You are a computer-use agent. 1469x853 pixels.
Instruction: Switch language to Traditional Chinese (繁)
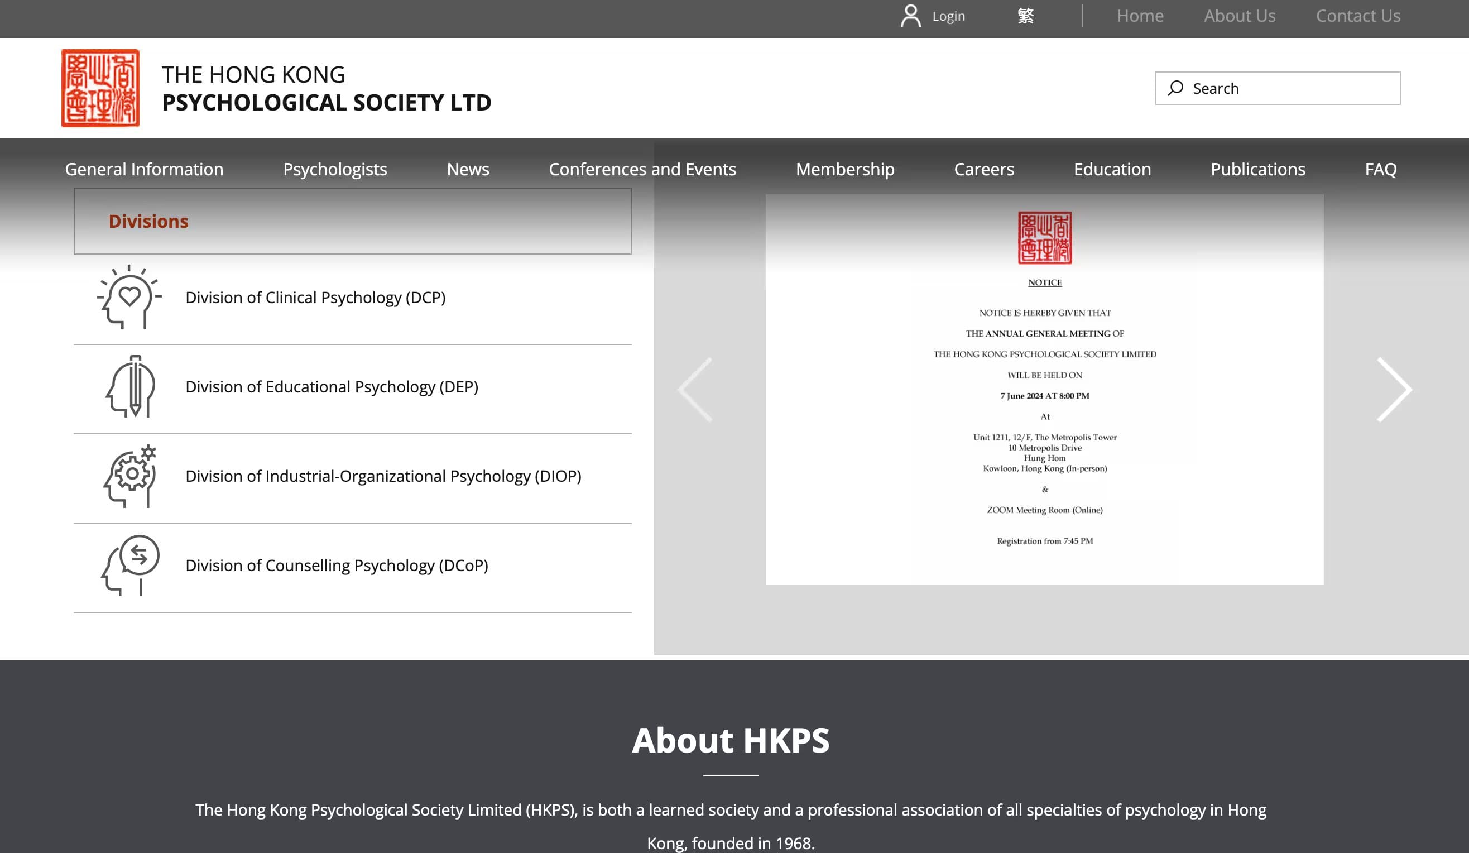coord(1025,16)
